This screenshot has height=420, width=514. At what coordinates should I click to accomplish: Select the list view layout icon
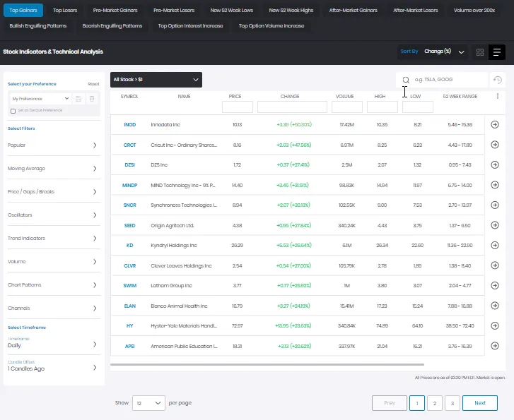[496, 52]
